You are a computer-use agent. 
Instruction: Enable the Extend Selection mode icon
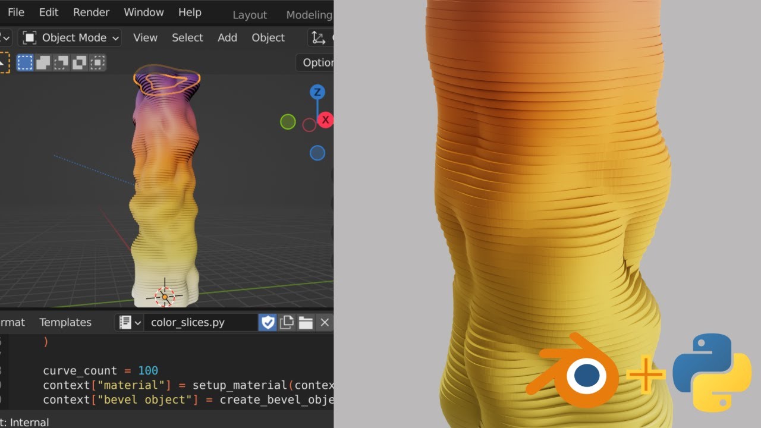(x=43, y=62)
